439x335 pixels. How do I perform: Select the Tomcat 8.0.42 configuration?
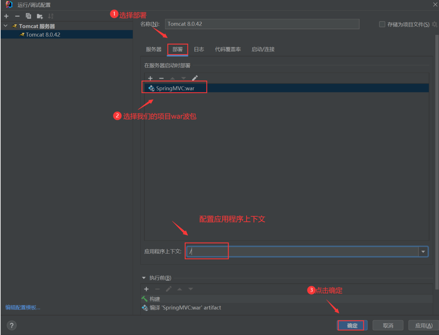[67, 34]
